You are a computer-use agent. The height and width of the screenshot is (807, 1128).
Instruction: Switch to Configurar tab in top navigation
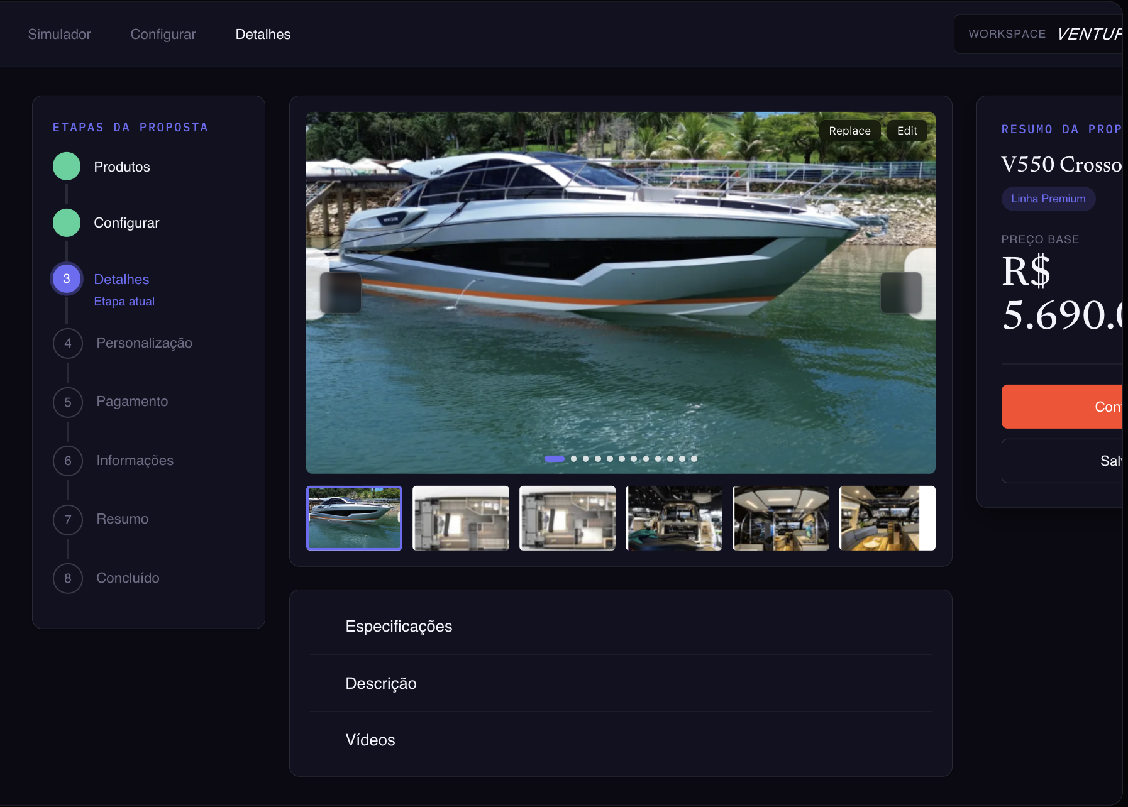[x=163, y=34]
